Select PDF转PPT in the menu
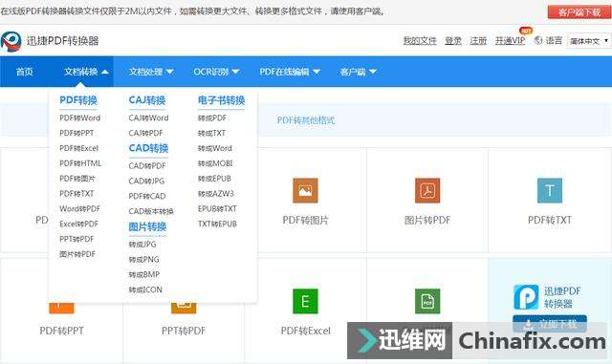Viewport: 612px width, 364px height. pyautogui.click(x=76, y=133)
